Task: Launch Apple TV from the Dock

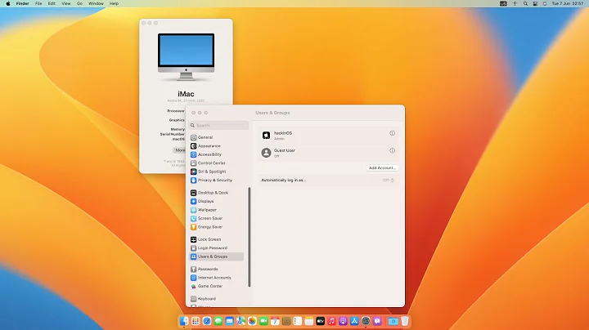Action: pyautogui.click(x=321, y=321)
